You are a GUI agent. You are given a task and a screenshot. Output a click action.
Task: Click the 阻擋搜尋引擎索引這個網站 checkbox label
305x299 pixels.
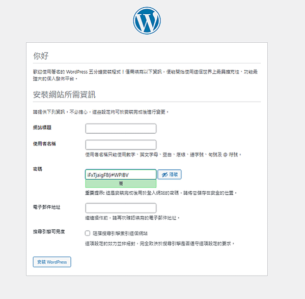(120, 233)
